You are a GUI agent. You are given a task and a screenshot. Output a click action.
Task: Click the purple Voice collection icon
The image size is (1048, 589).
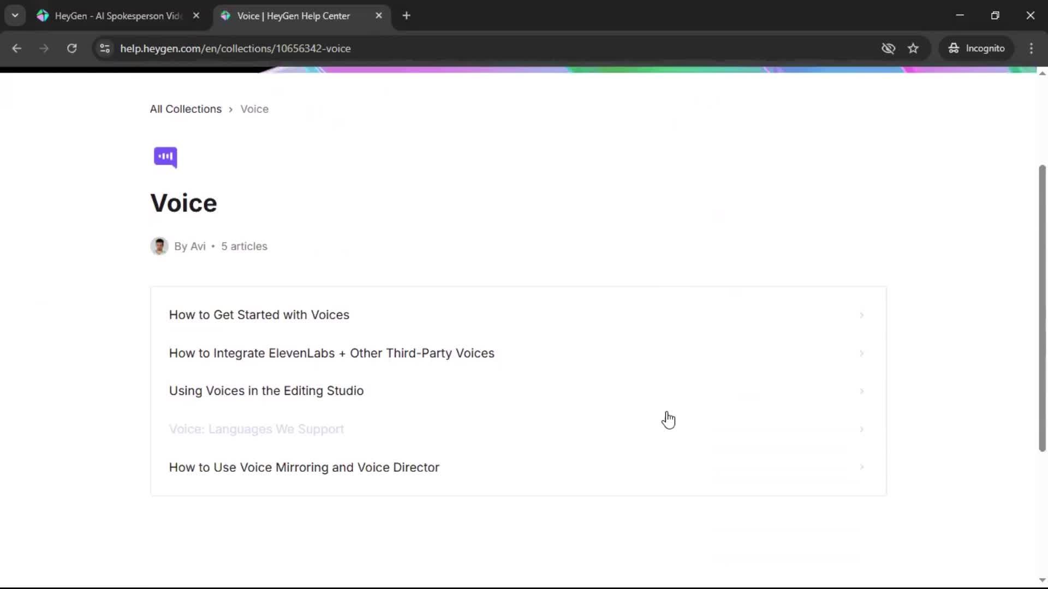click(x=165, y=157)
